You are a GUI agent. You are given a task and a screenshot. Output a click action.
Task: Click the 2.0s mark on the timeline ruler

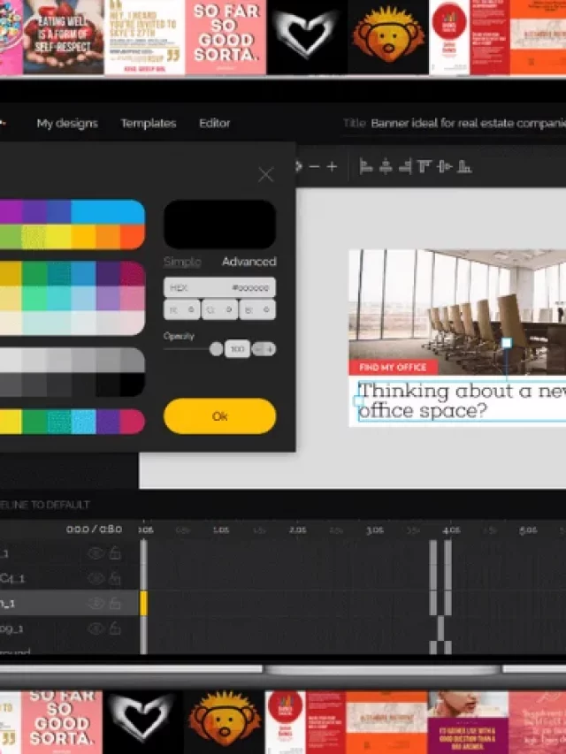pyautogui.click(x=297, y=529)
